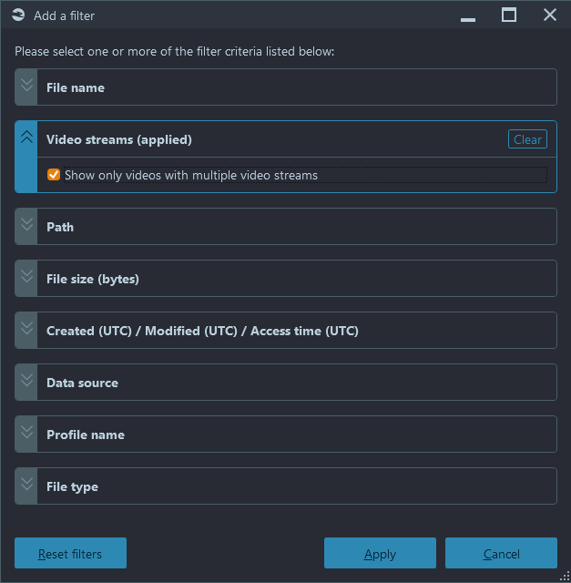Select the File type header label
571x583 pixels.
pyautogui.click(x=72, y=486)
